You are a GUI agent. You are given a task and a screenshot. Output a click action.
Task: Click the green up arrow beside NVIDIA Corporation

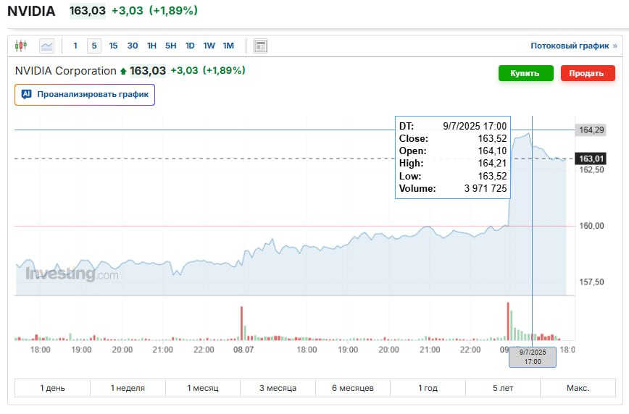tap(123, 71)
